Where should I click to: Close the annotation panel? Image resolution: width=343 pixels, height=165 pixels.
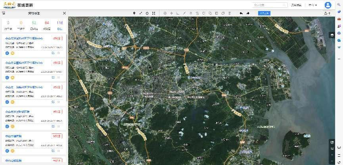click(x=64, y=13)
